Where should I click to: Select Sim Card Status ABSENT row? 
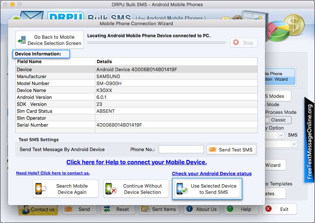tap(137, 111)
